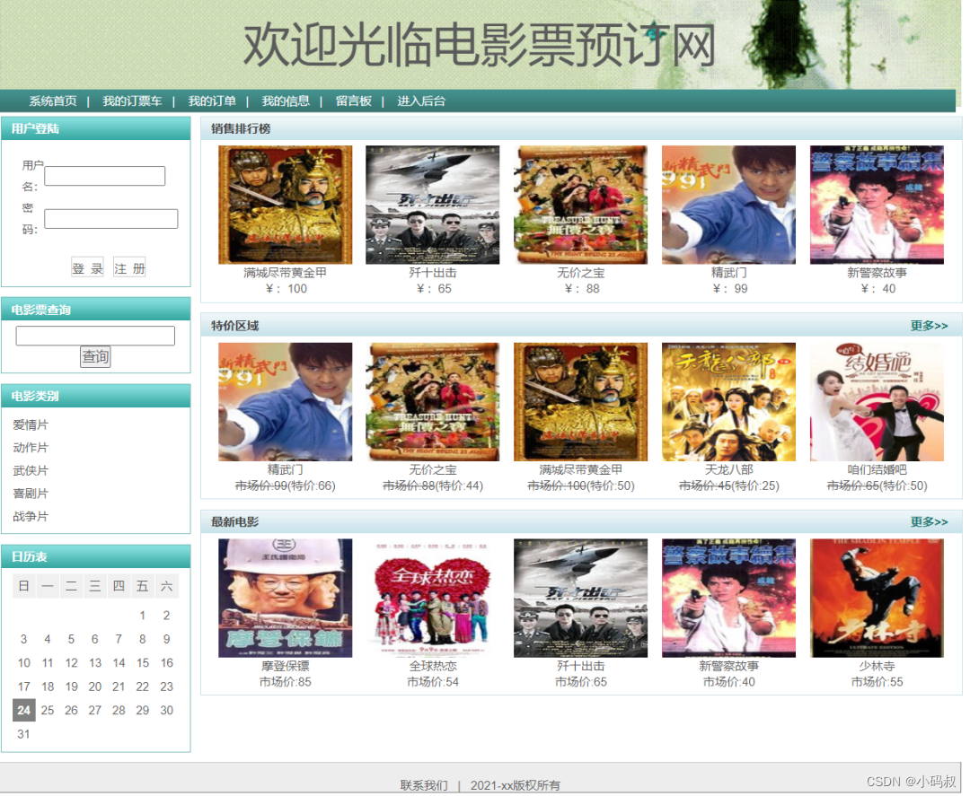Screen dimensions: 970x796
Task: Open 歼十出击 poster in 最新电影
Action: [x=580, y=599]
